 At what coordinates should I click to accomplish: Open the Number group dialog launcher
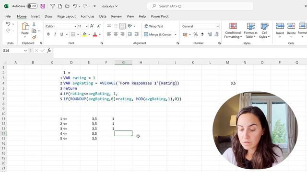[x=219, y=43]
